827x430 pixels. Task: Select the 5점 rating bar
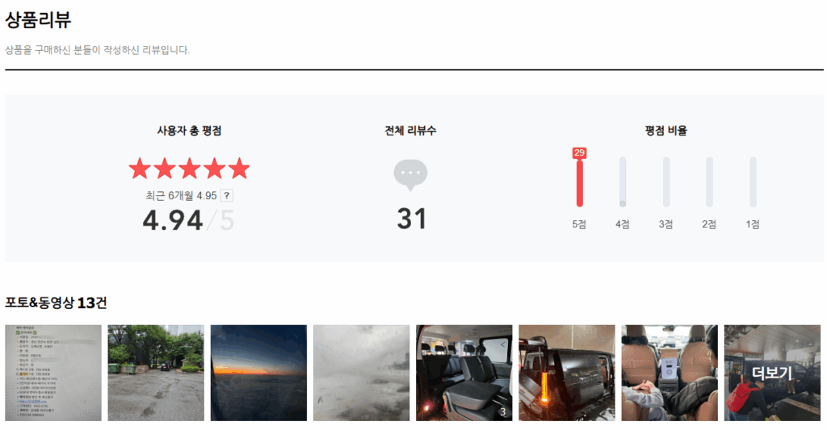(579, 182)
